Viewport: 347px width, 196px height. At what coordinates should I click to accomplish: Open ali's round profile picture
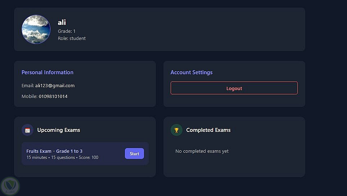36,30
